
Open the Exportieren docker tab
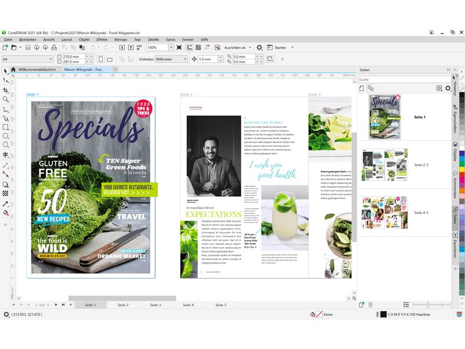point(455,245)
